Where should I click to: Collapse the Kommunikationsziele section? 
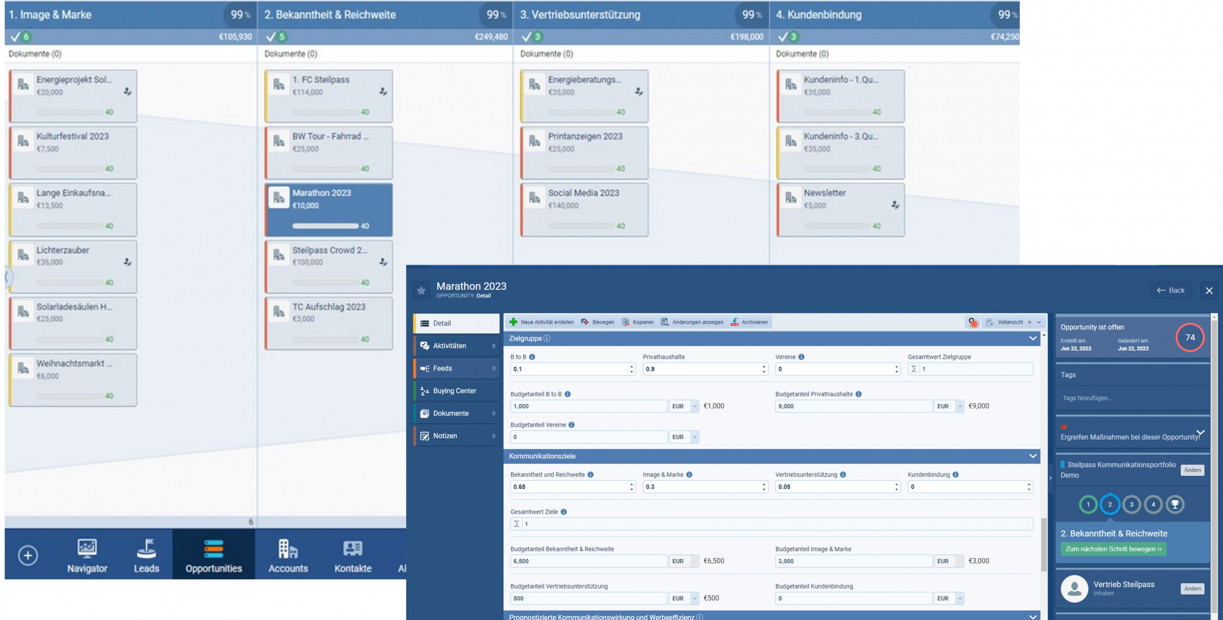1032,456
